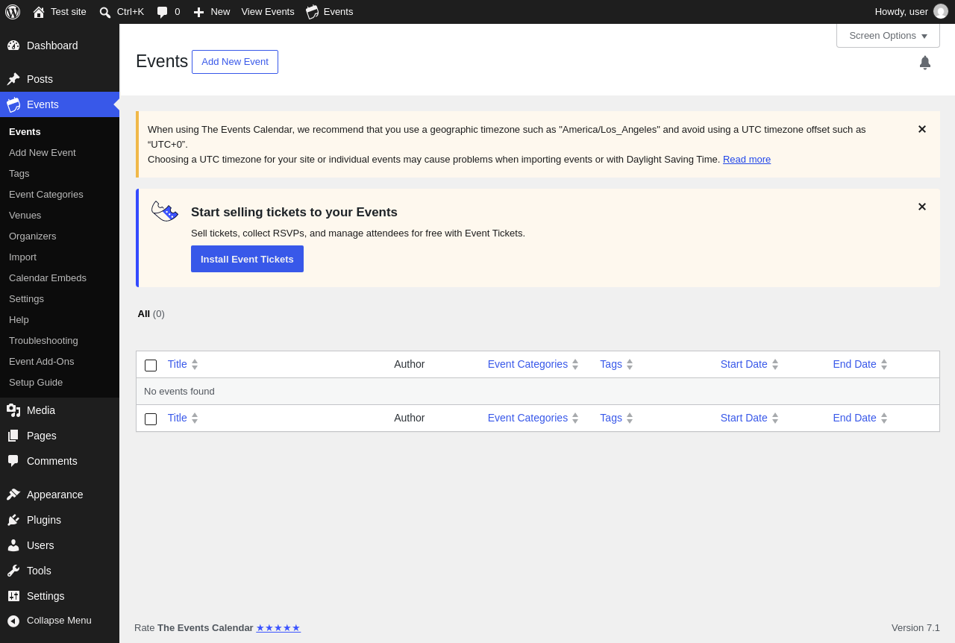Dismiss the timezone warning notice

pos(922,129)
